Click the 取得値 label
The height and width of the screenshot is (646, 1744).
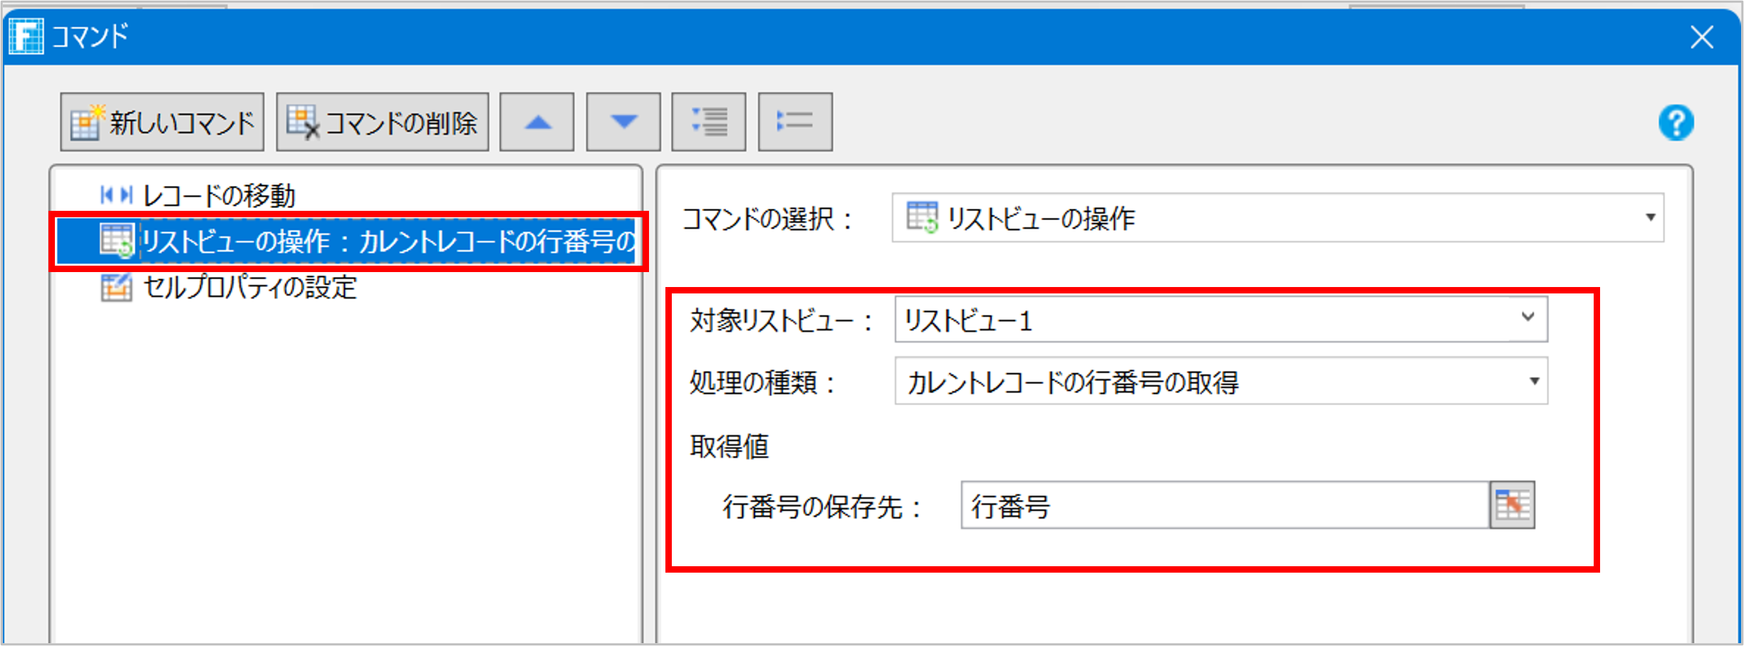tap(730, 447)
